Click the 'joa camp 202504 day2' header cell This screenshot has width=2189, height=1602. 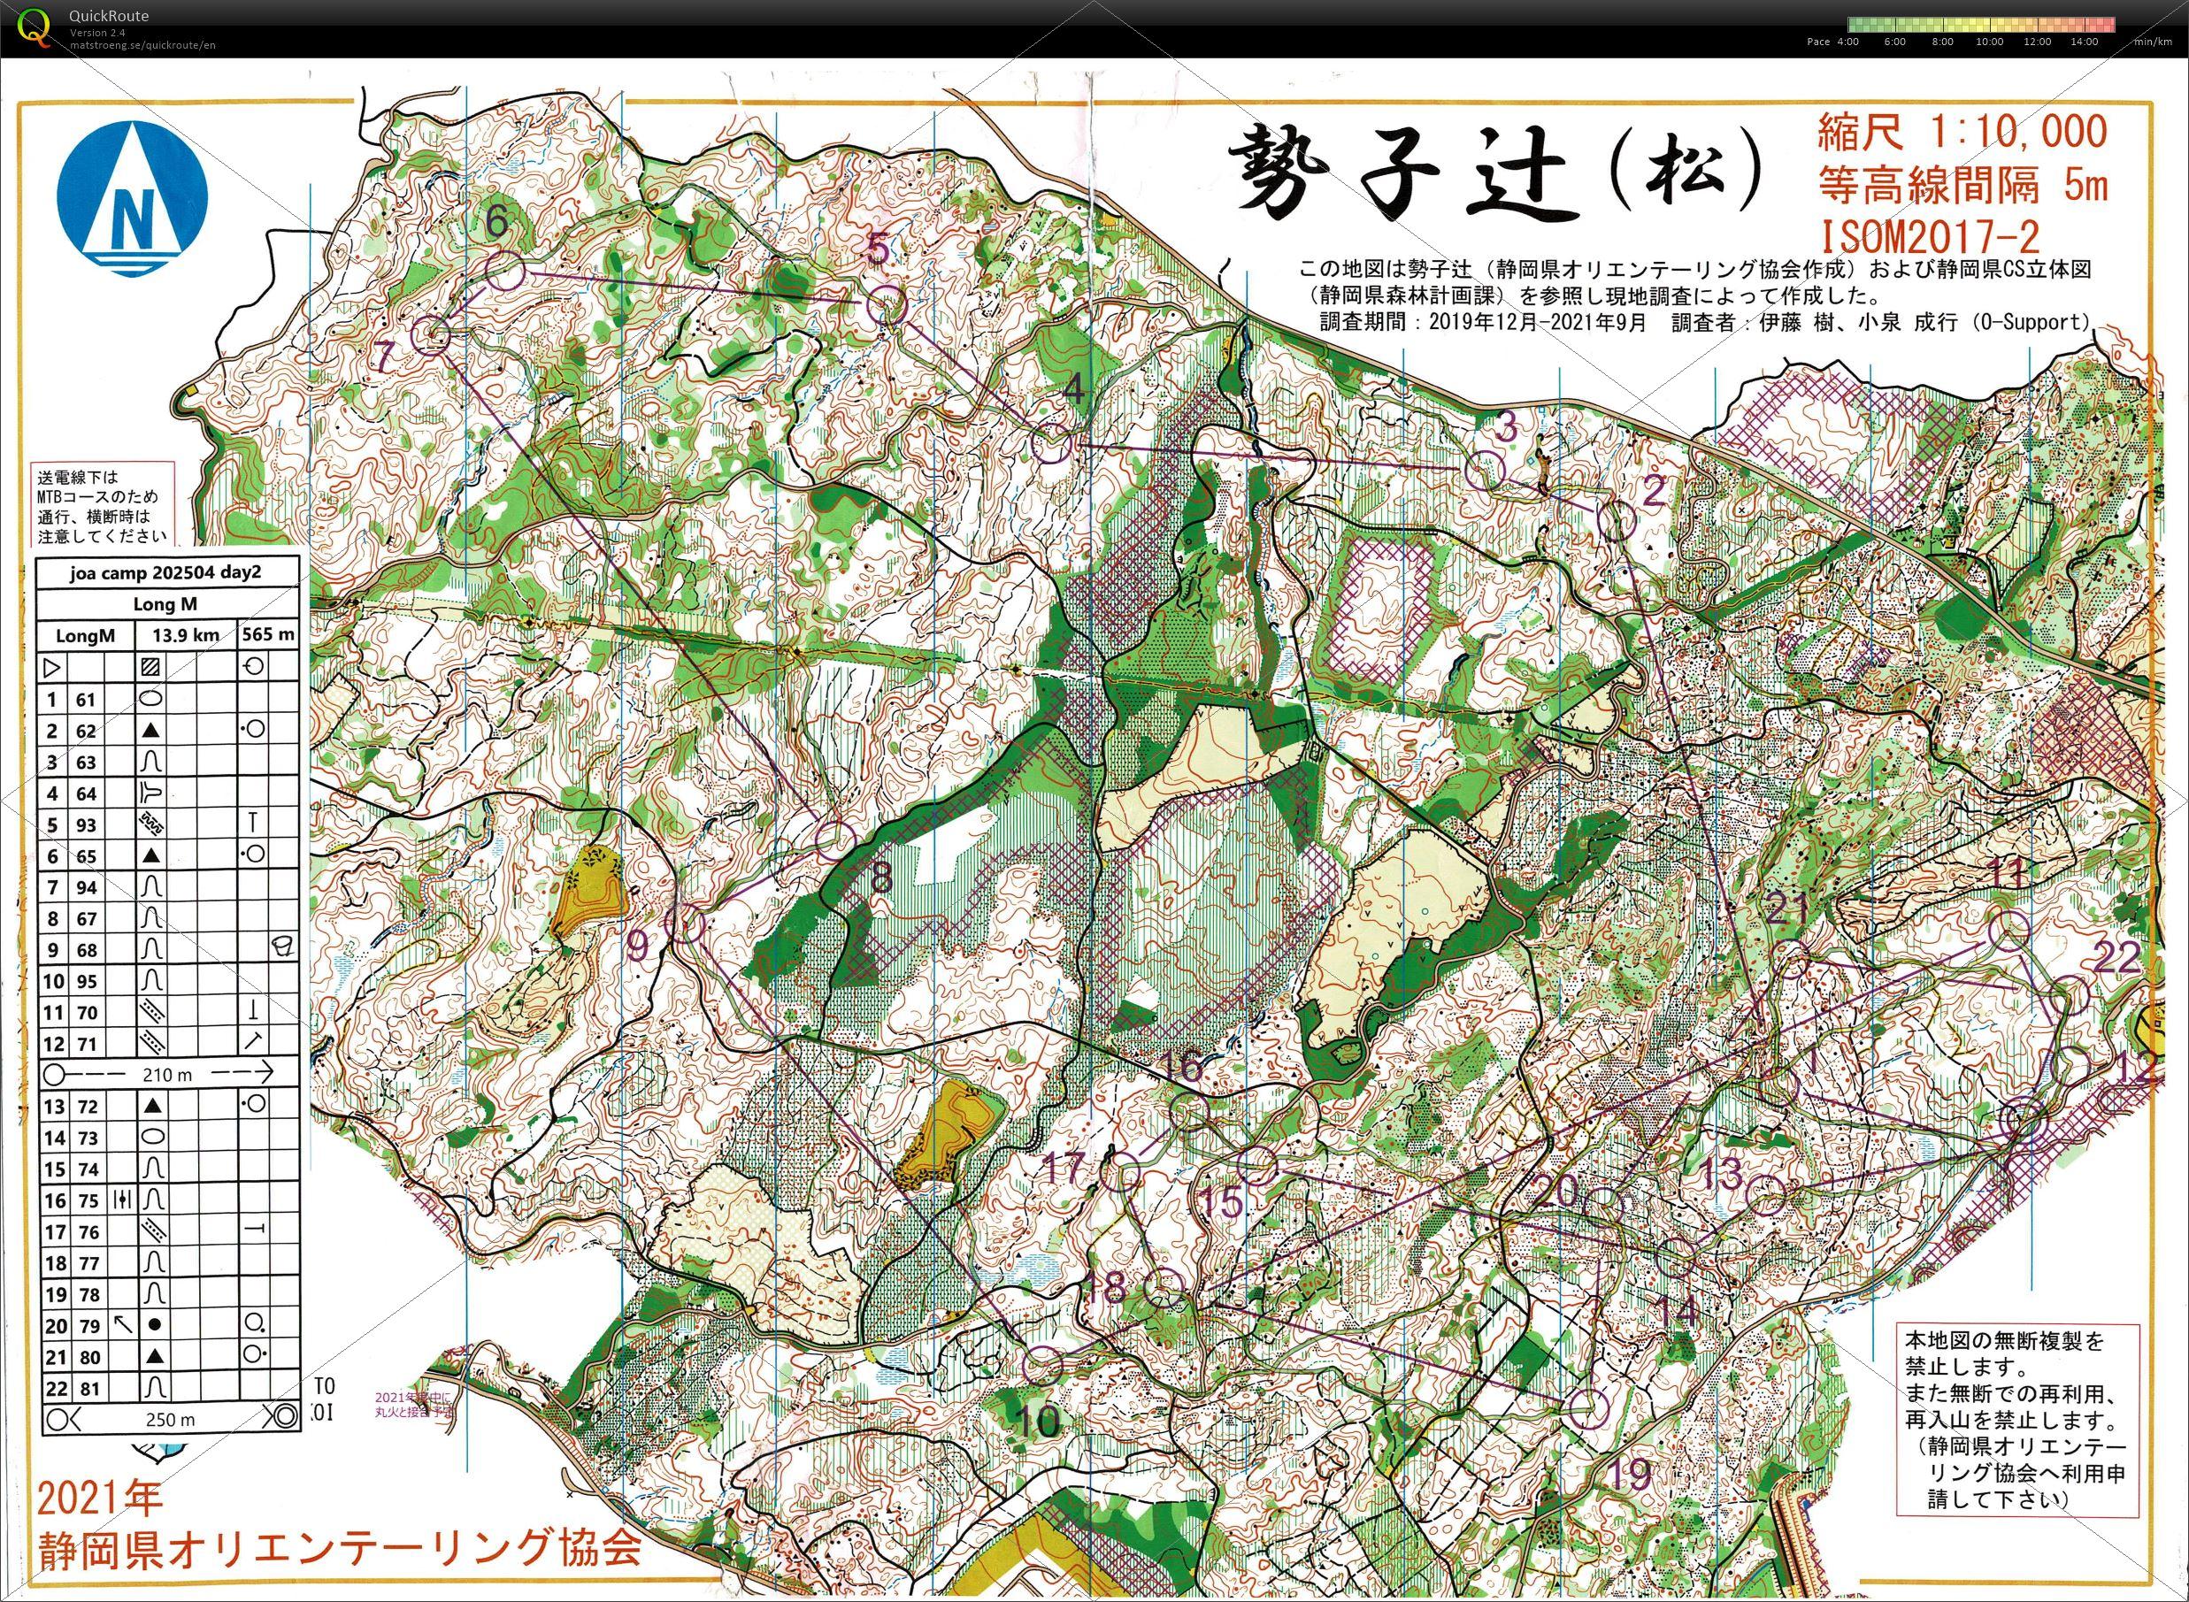[165, 572]
